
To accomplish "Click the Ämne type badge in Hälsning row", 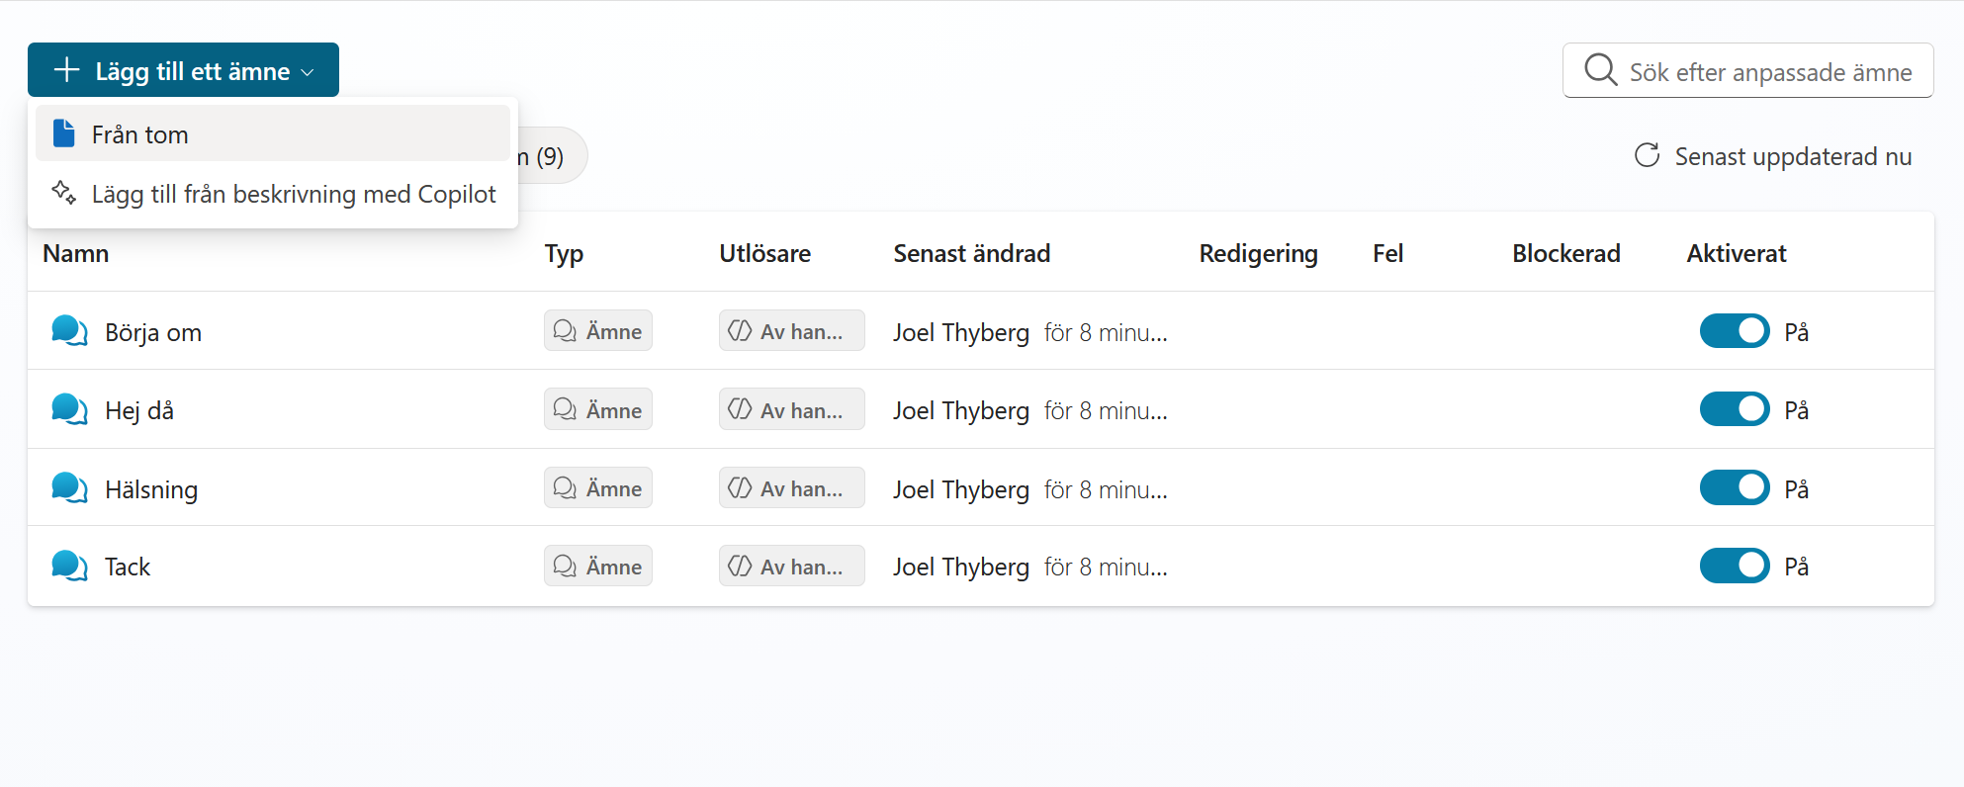I will click(597, 487).
